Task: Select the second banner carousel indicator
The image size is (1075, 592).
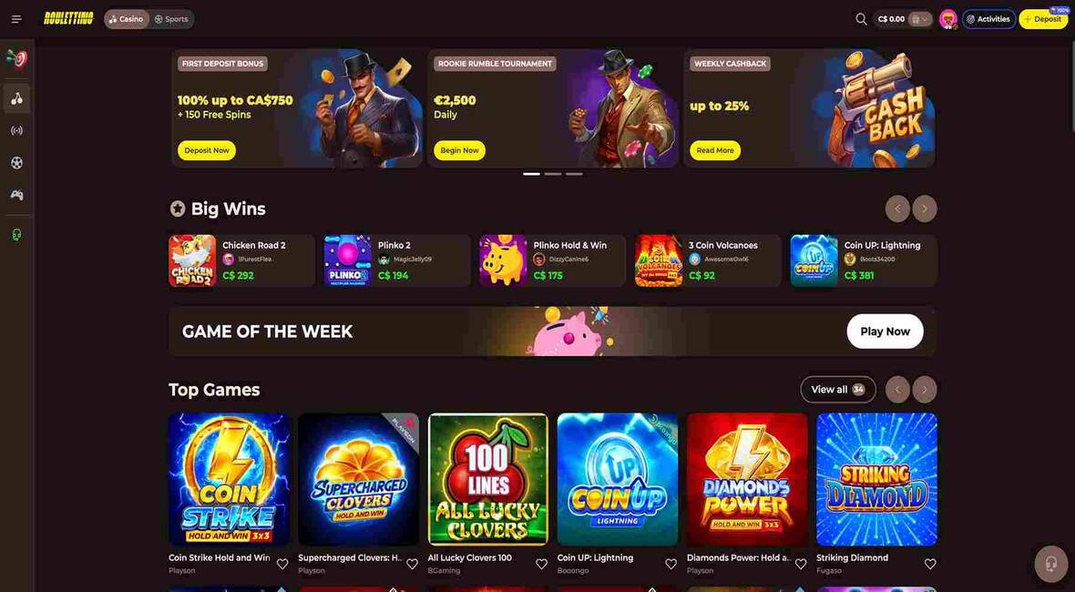Action: click(x=553, y=174)
